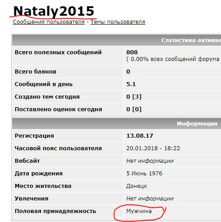Click the Регистрация label
The height and width of the screenshot is (222, 221).
(x=34, y=136)
